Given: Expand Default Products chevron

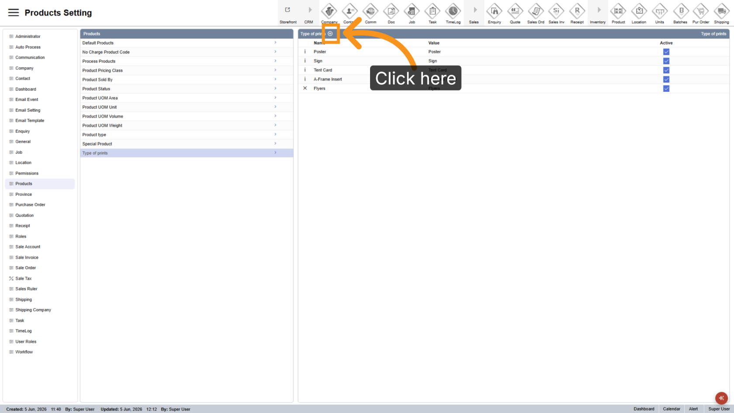Looking at the screenshot, I should [275, 43].
